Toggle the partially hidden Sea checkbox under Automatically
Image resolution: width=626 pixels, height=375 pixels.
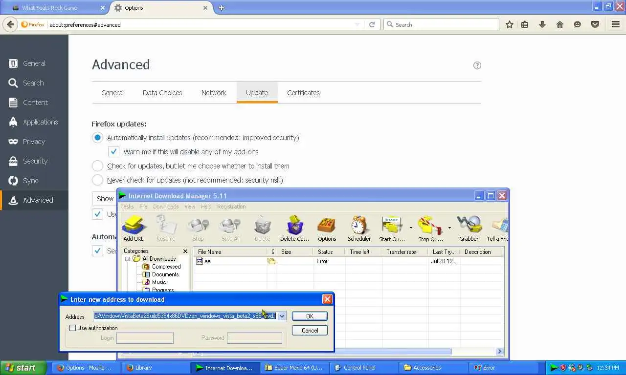click(98, 251)
